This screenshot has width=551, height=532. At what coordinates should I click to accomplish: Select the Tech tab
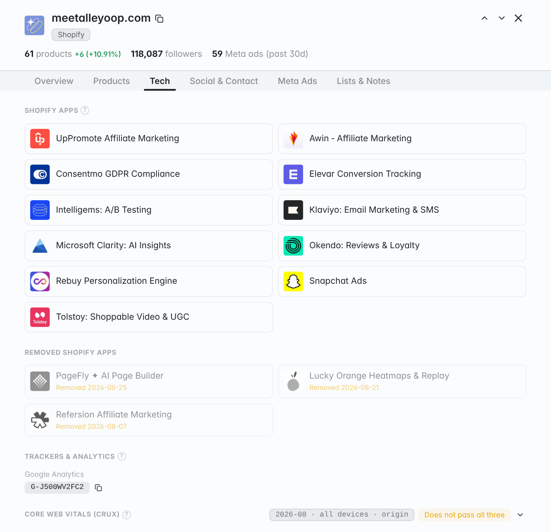pos(160,81)
